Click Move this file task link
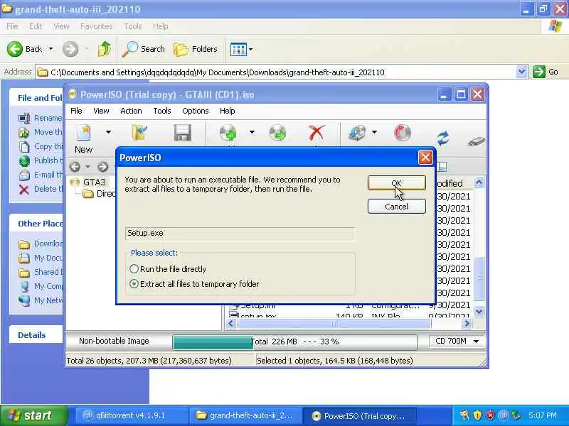The height and width of the screenshot is (426, 569). [x=41, y=132]
